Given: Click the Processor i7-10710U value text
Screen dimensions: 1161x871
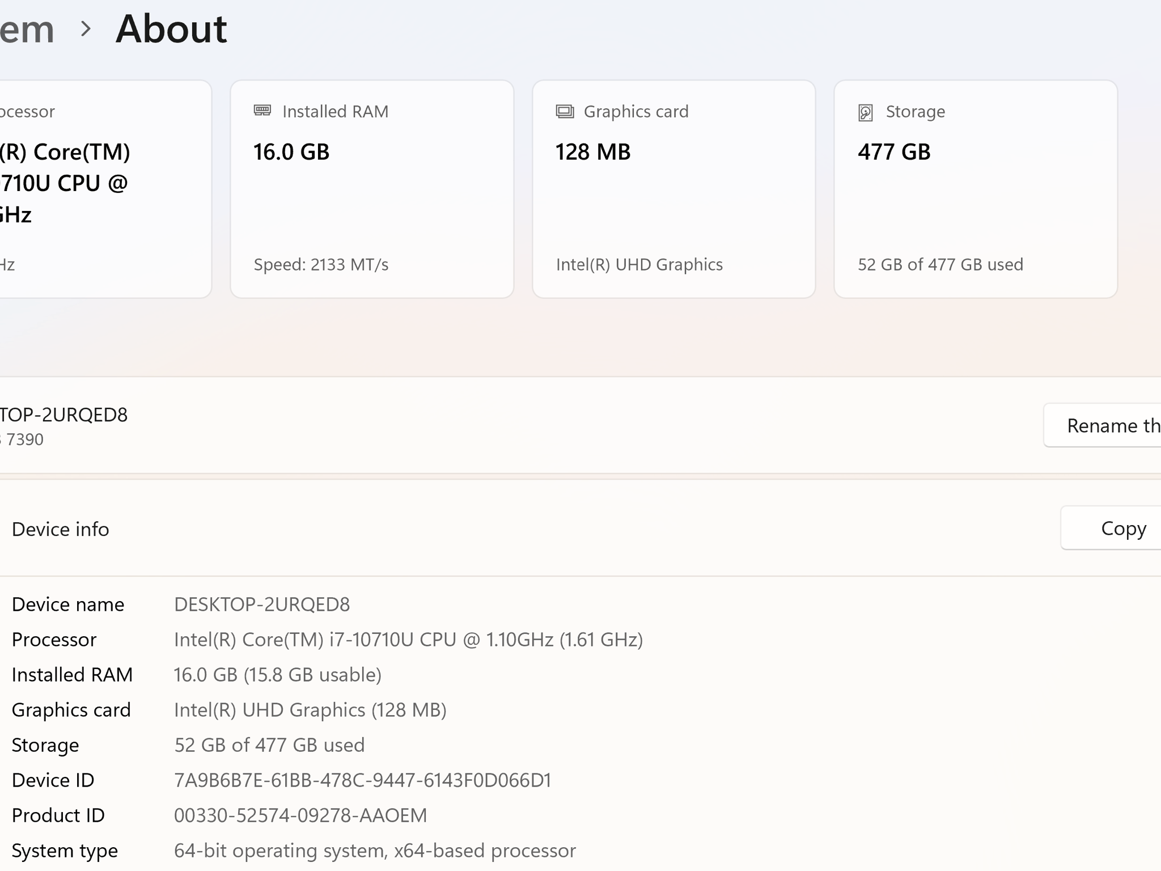Looking at the screenshot, I should tap(408, 640).
